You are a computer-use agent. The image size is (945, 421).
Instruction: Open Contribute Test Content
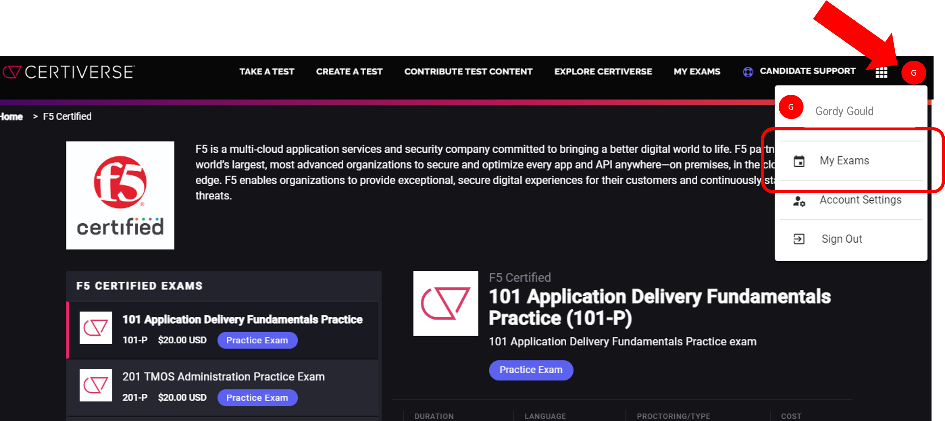[x=468, y=71]
